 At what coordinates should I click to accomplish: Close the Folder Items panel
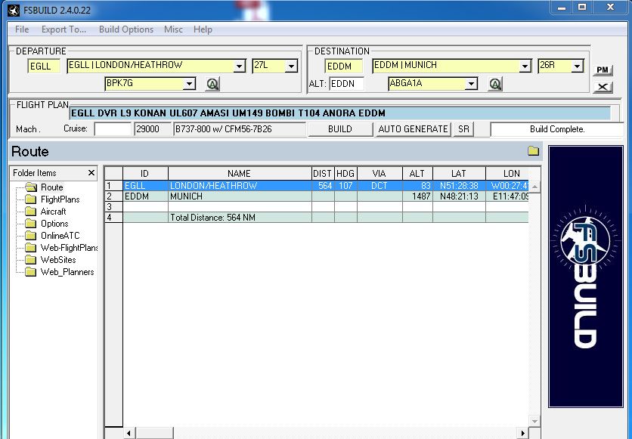pos(91,173)
